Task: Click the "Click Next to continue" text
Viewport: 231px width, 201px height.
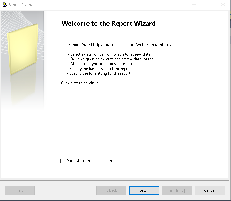Action: pos(80,83)
